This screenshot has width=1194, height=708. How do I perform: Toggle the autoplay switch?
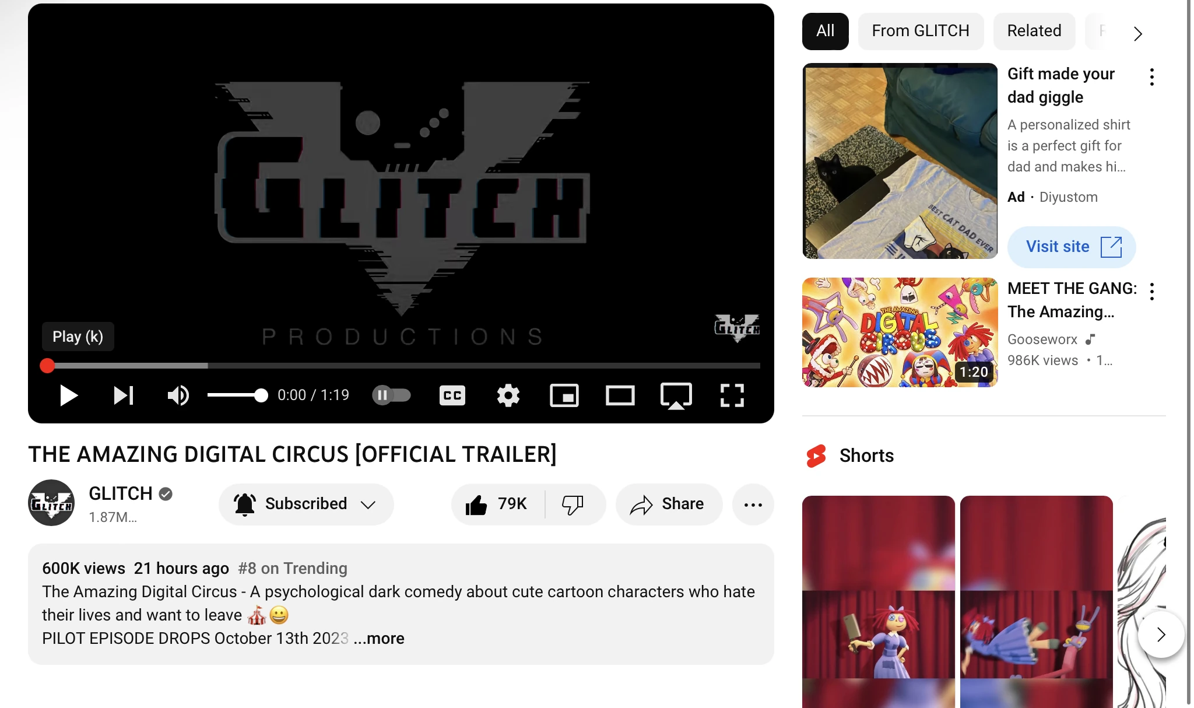391,395
